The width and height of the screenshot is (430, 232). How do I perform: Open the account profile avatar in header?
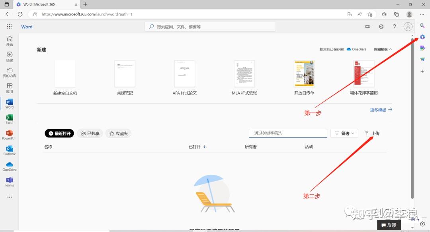pos(408,27)
